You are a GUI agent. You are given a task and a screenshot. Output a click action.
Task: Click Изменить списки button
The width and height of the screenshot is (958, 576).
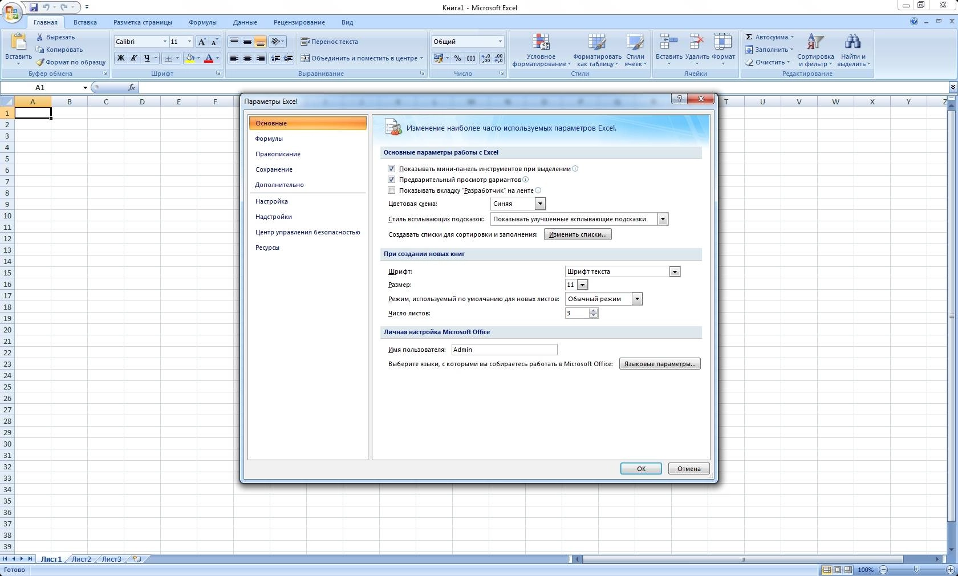[578, 234]
